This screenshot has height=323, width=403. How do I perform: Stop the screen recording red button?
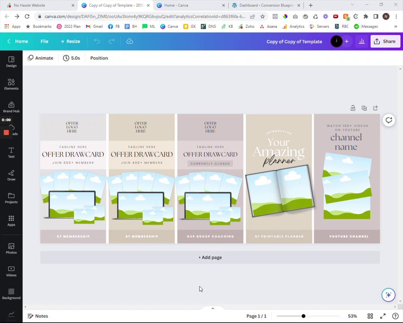click(6, 132)
